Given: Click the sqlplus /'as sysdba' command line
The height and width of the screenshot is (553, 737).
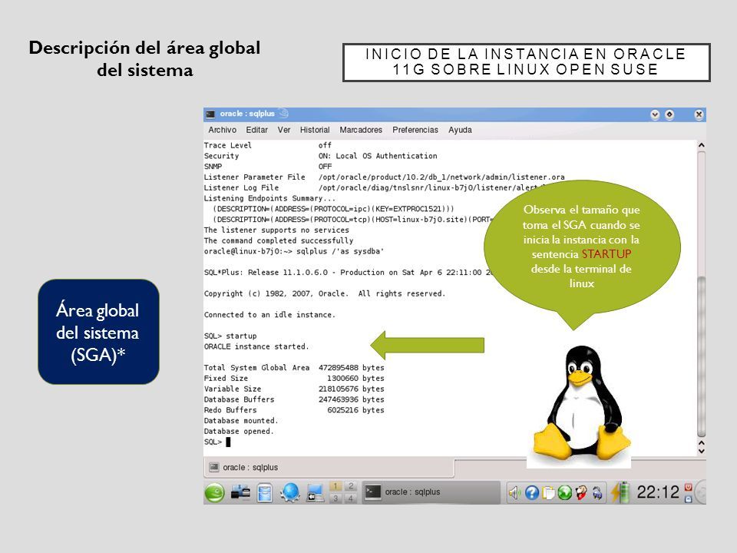Looking at the screenshot, I should tap(294, 251).
